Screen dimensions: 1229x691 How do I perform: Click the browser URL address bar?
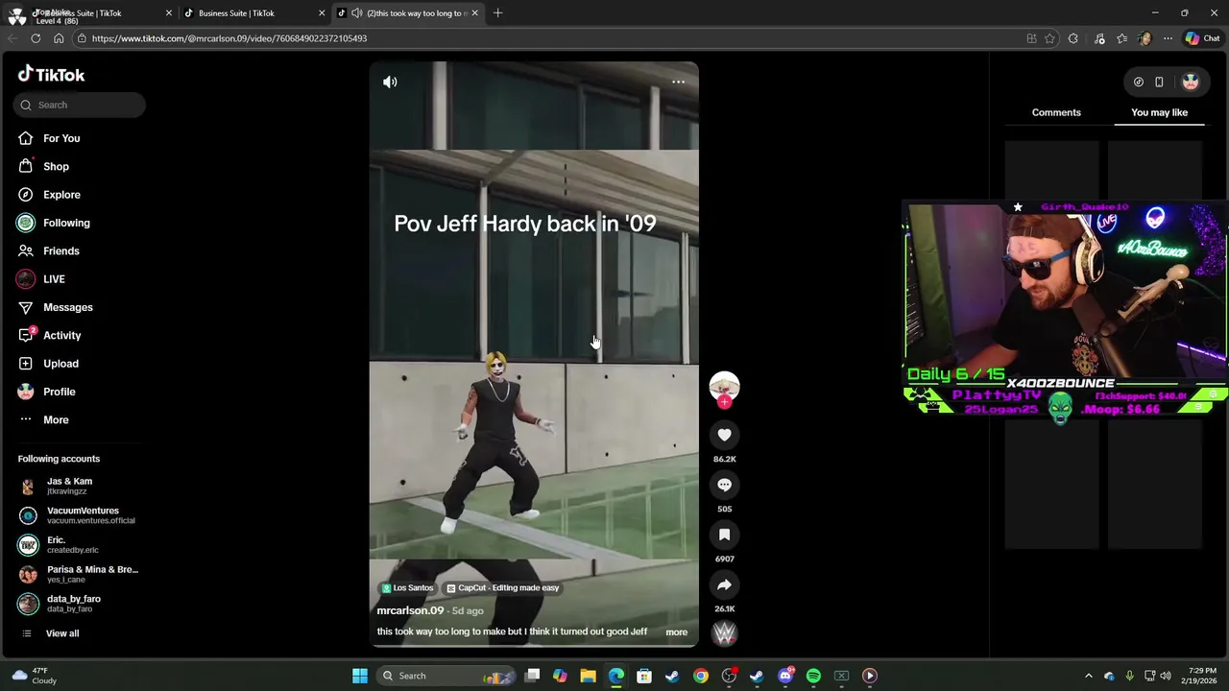pos(547,38)
